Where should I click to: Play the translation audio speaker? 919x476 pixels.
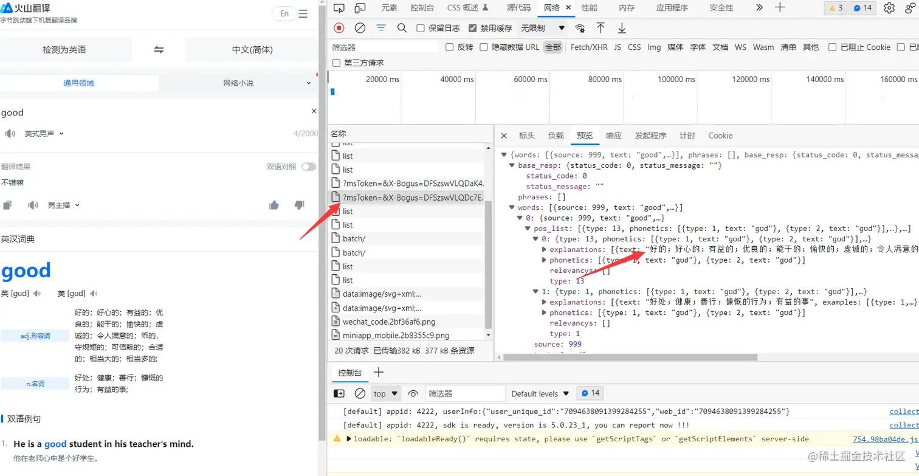click(x=33, y=205)
